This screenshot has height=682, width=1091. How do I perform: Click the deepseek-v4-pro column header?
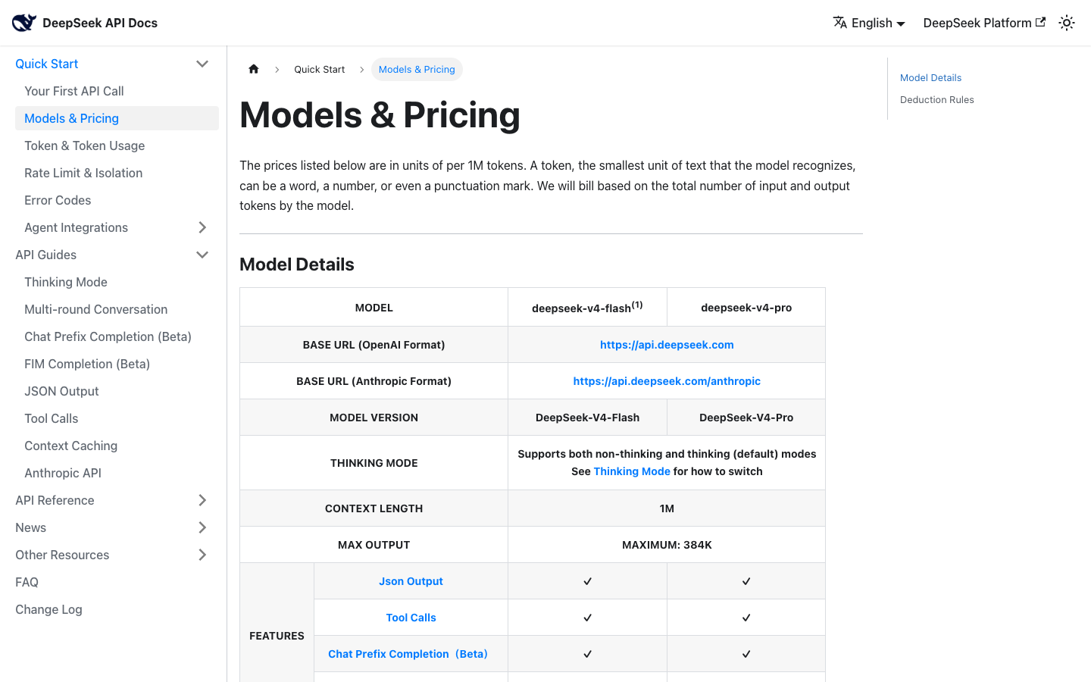[x=746, y=308]
